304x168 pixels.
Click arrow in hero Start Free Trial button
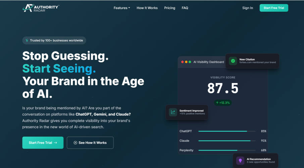(x=55, y=143)
